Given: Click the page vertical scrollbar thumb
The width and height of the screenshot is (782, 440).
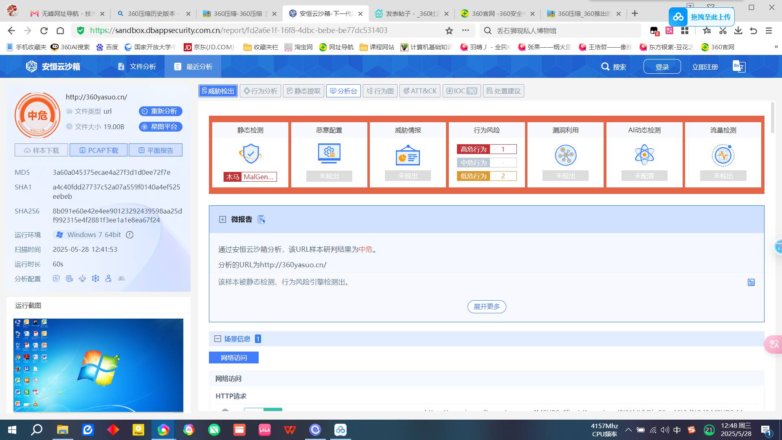Looking at the screenshot, I should tap(772, 118).
